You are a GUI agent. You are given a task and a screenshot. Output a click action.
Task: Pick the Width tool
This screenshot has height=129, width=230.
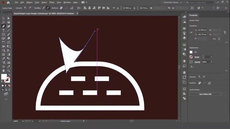(x=4, y=46)
